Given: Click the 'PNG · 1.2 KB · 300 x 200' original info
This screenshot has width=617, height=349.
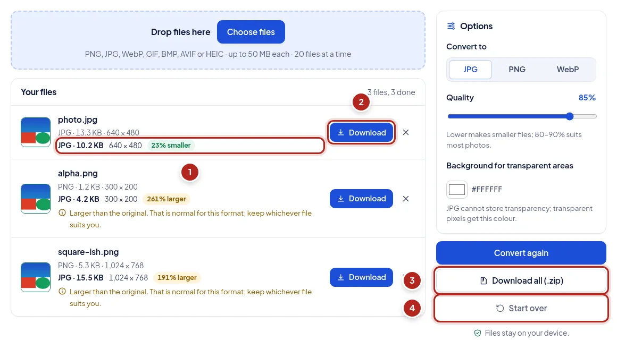Looking at the screenshot, I should (97, 187).
